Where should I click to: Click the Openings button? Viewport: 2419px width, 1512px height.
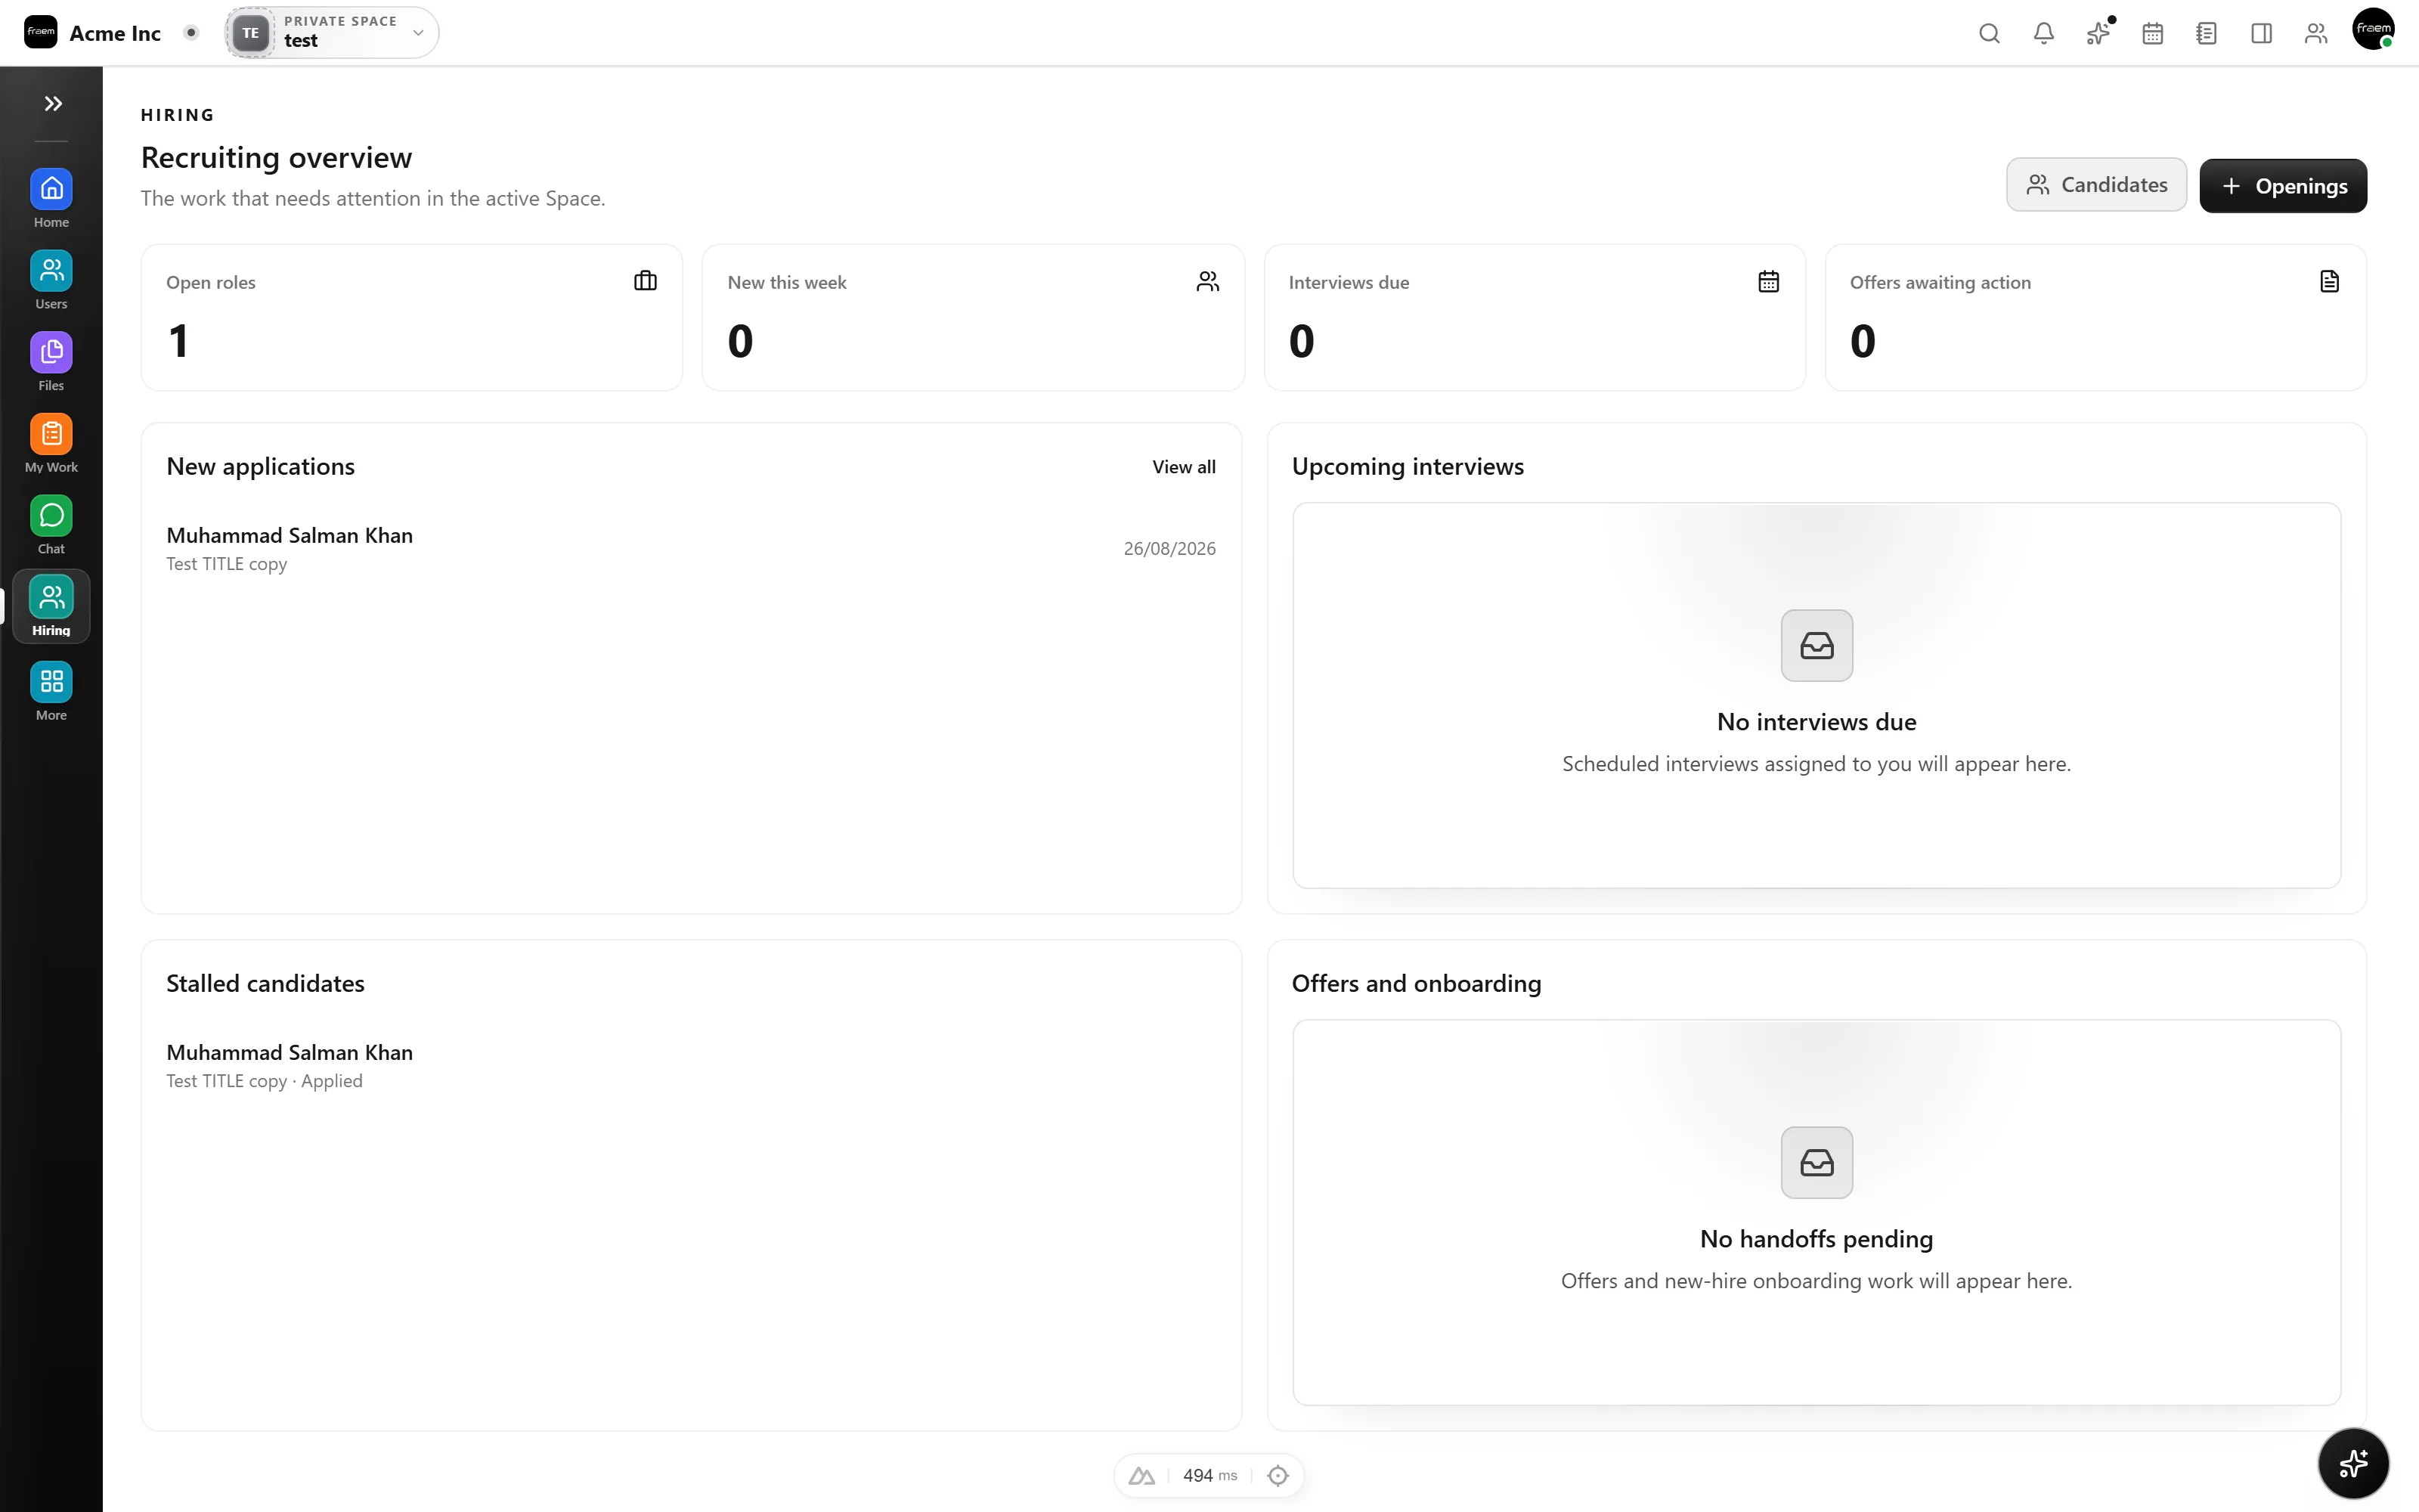2283,186
